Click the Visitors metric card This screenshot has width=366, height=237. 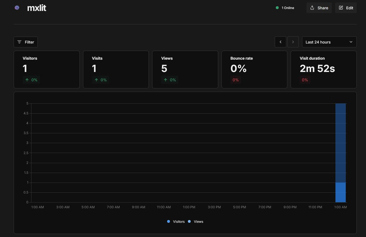[46, 69]
